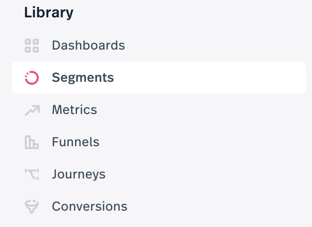The width and height of the screenshot is (312, 227).
Task: Click the highlighted Segments row's white background
Action: (209, 78)
